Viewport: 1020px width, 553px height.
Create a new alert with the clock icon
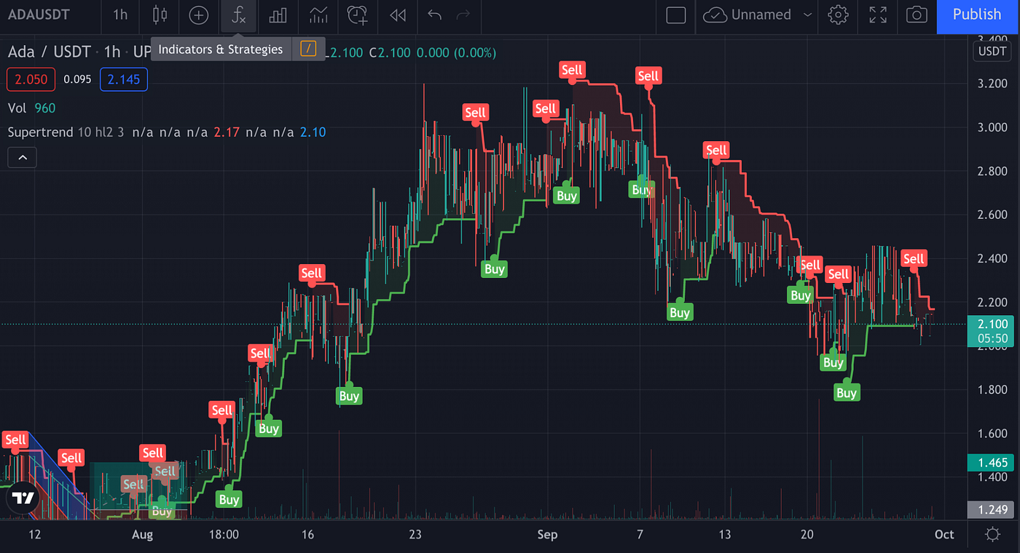357,15
